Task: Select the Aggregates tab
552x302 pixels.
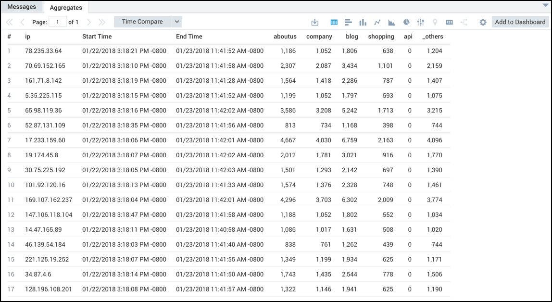Action: coord(66,8)
